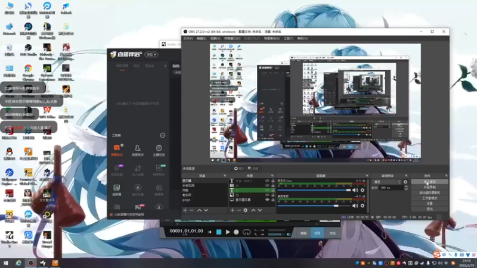Move the selected scene down
This screenshot has height=268, width=477.
point(206,210)
